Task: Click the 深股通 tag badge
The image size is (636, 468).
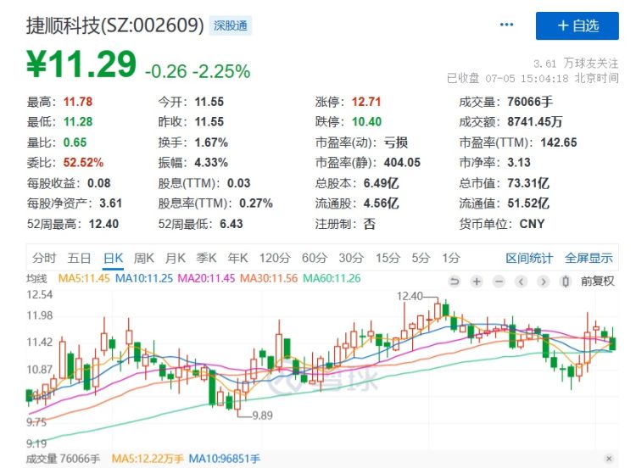Action: coord(231,26)
